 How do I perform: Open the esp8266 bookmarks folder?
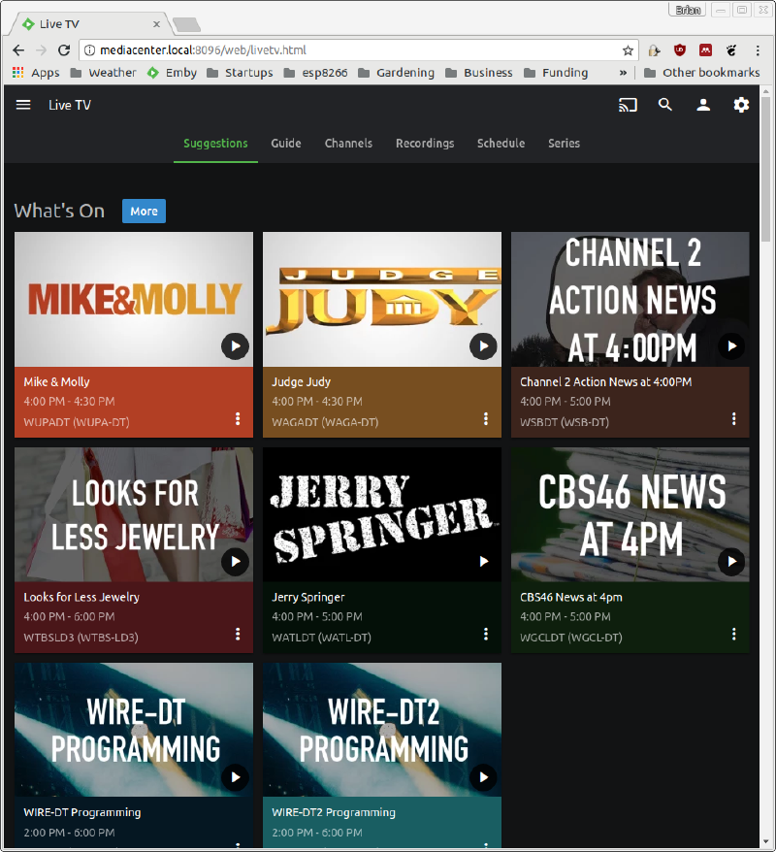(315, 72)
